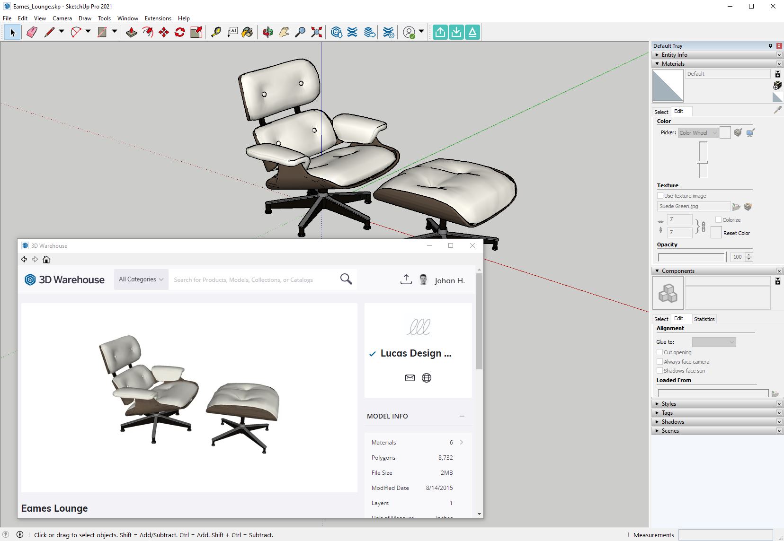Enable Cut opening checkbox
784x541 pixels.
tap(659, 352)
